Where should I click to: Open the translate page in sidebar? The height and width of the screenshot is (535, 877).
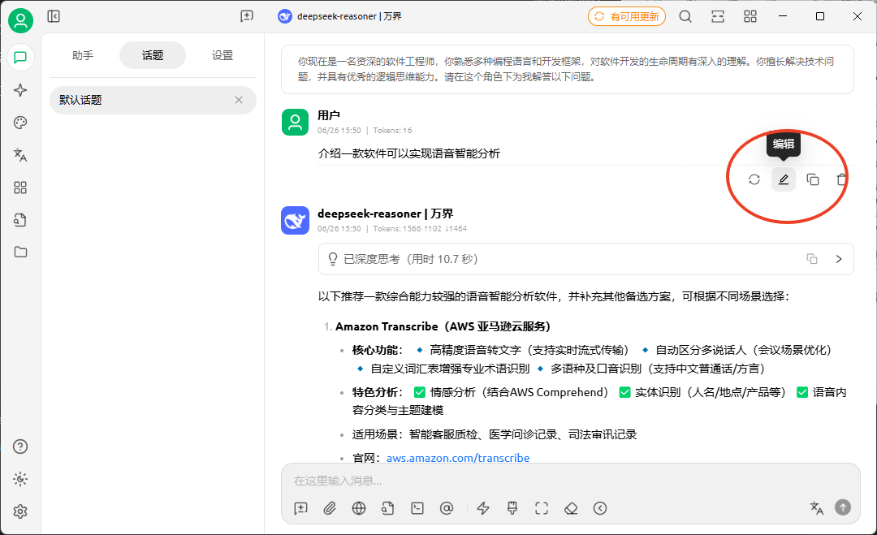tap(20, 155)
